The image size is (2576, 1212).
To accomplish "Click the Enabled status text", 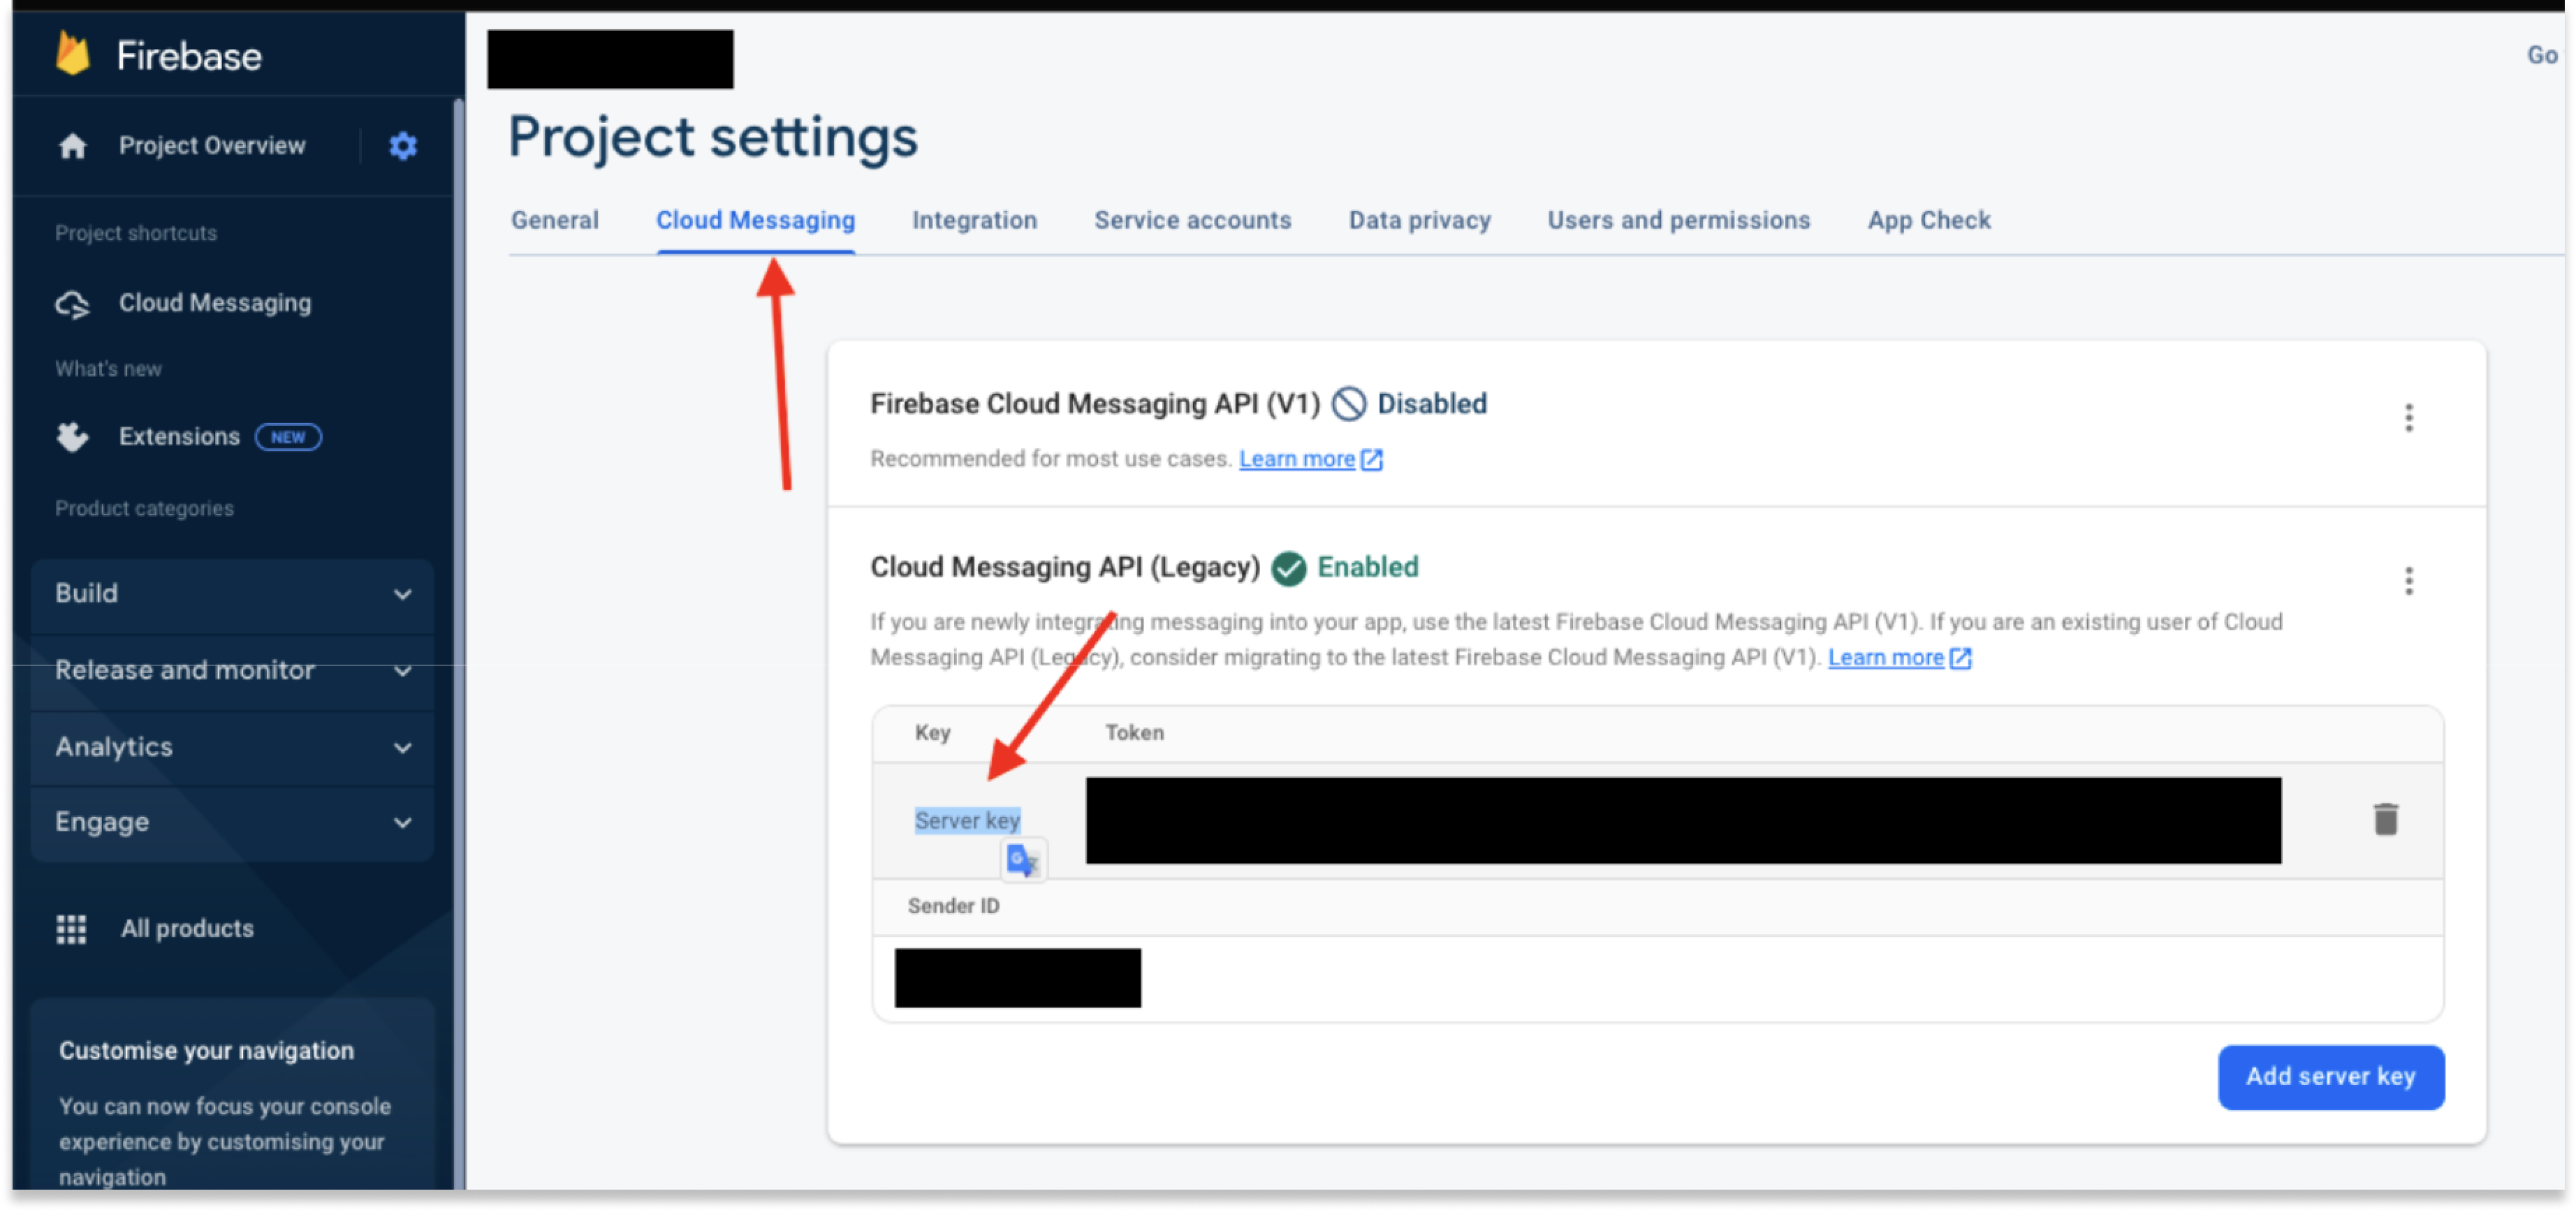I will point(1367,568).
